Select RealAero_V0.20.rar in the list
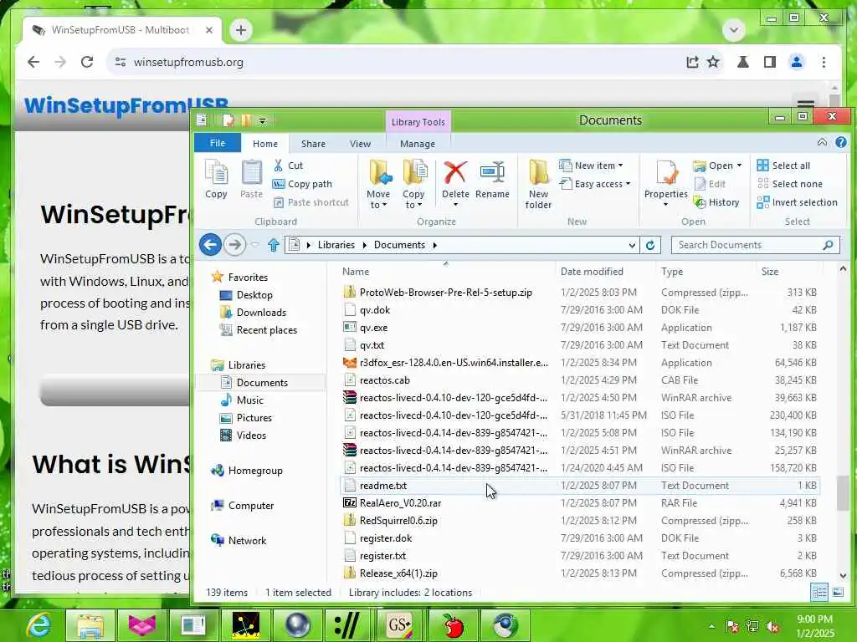The height and width of the screenshot is (642, 857). (579, 502)
